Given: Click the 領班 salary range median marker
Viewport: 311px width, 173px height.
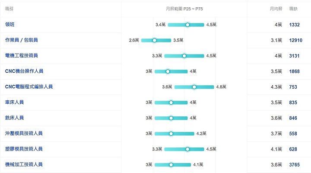Looking at the screenshot, I should [x=187, y=25].
